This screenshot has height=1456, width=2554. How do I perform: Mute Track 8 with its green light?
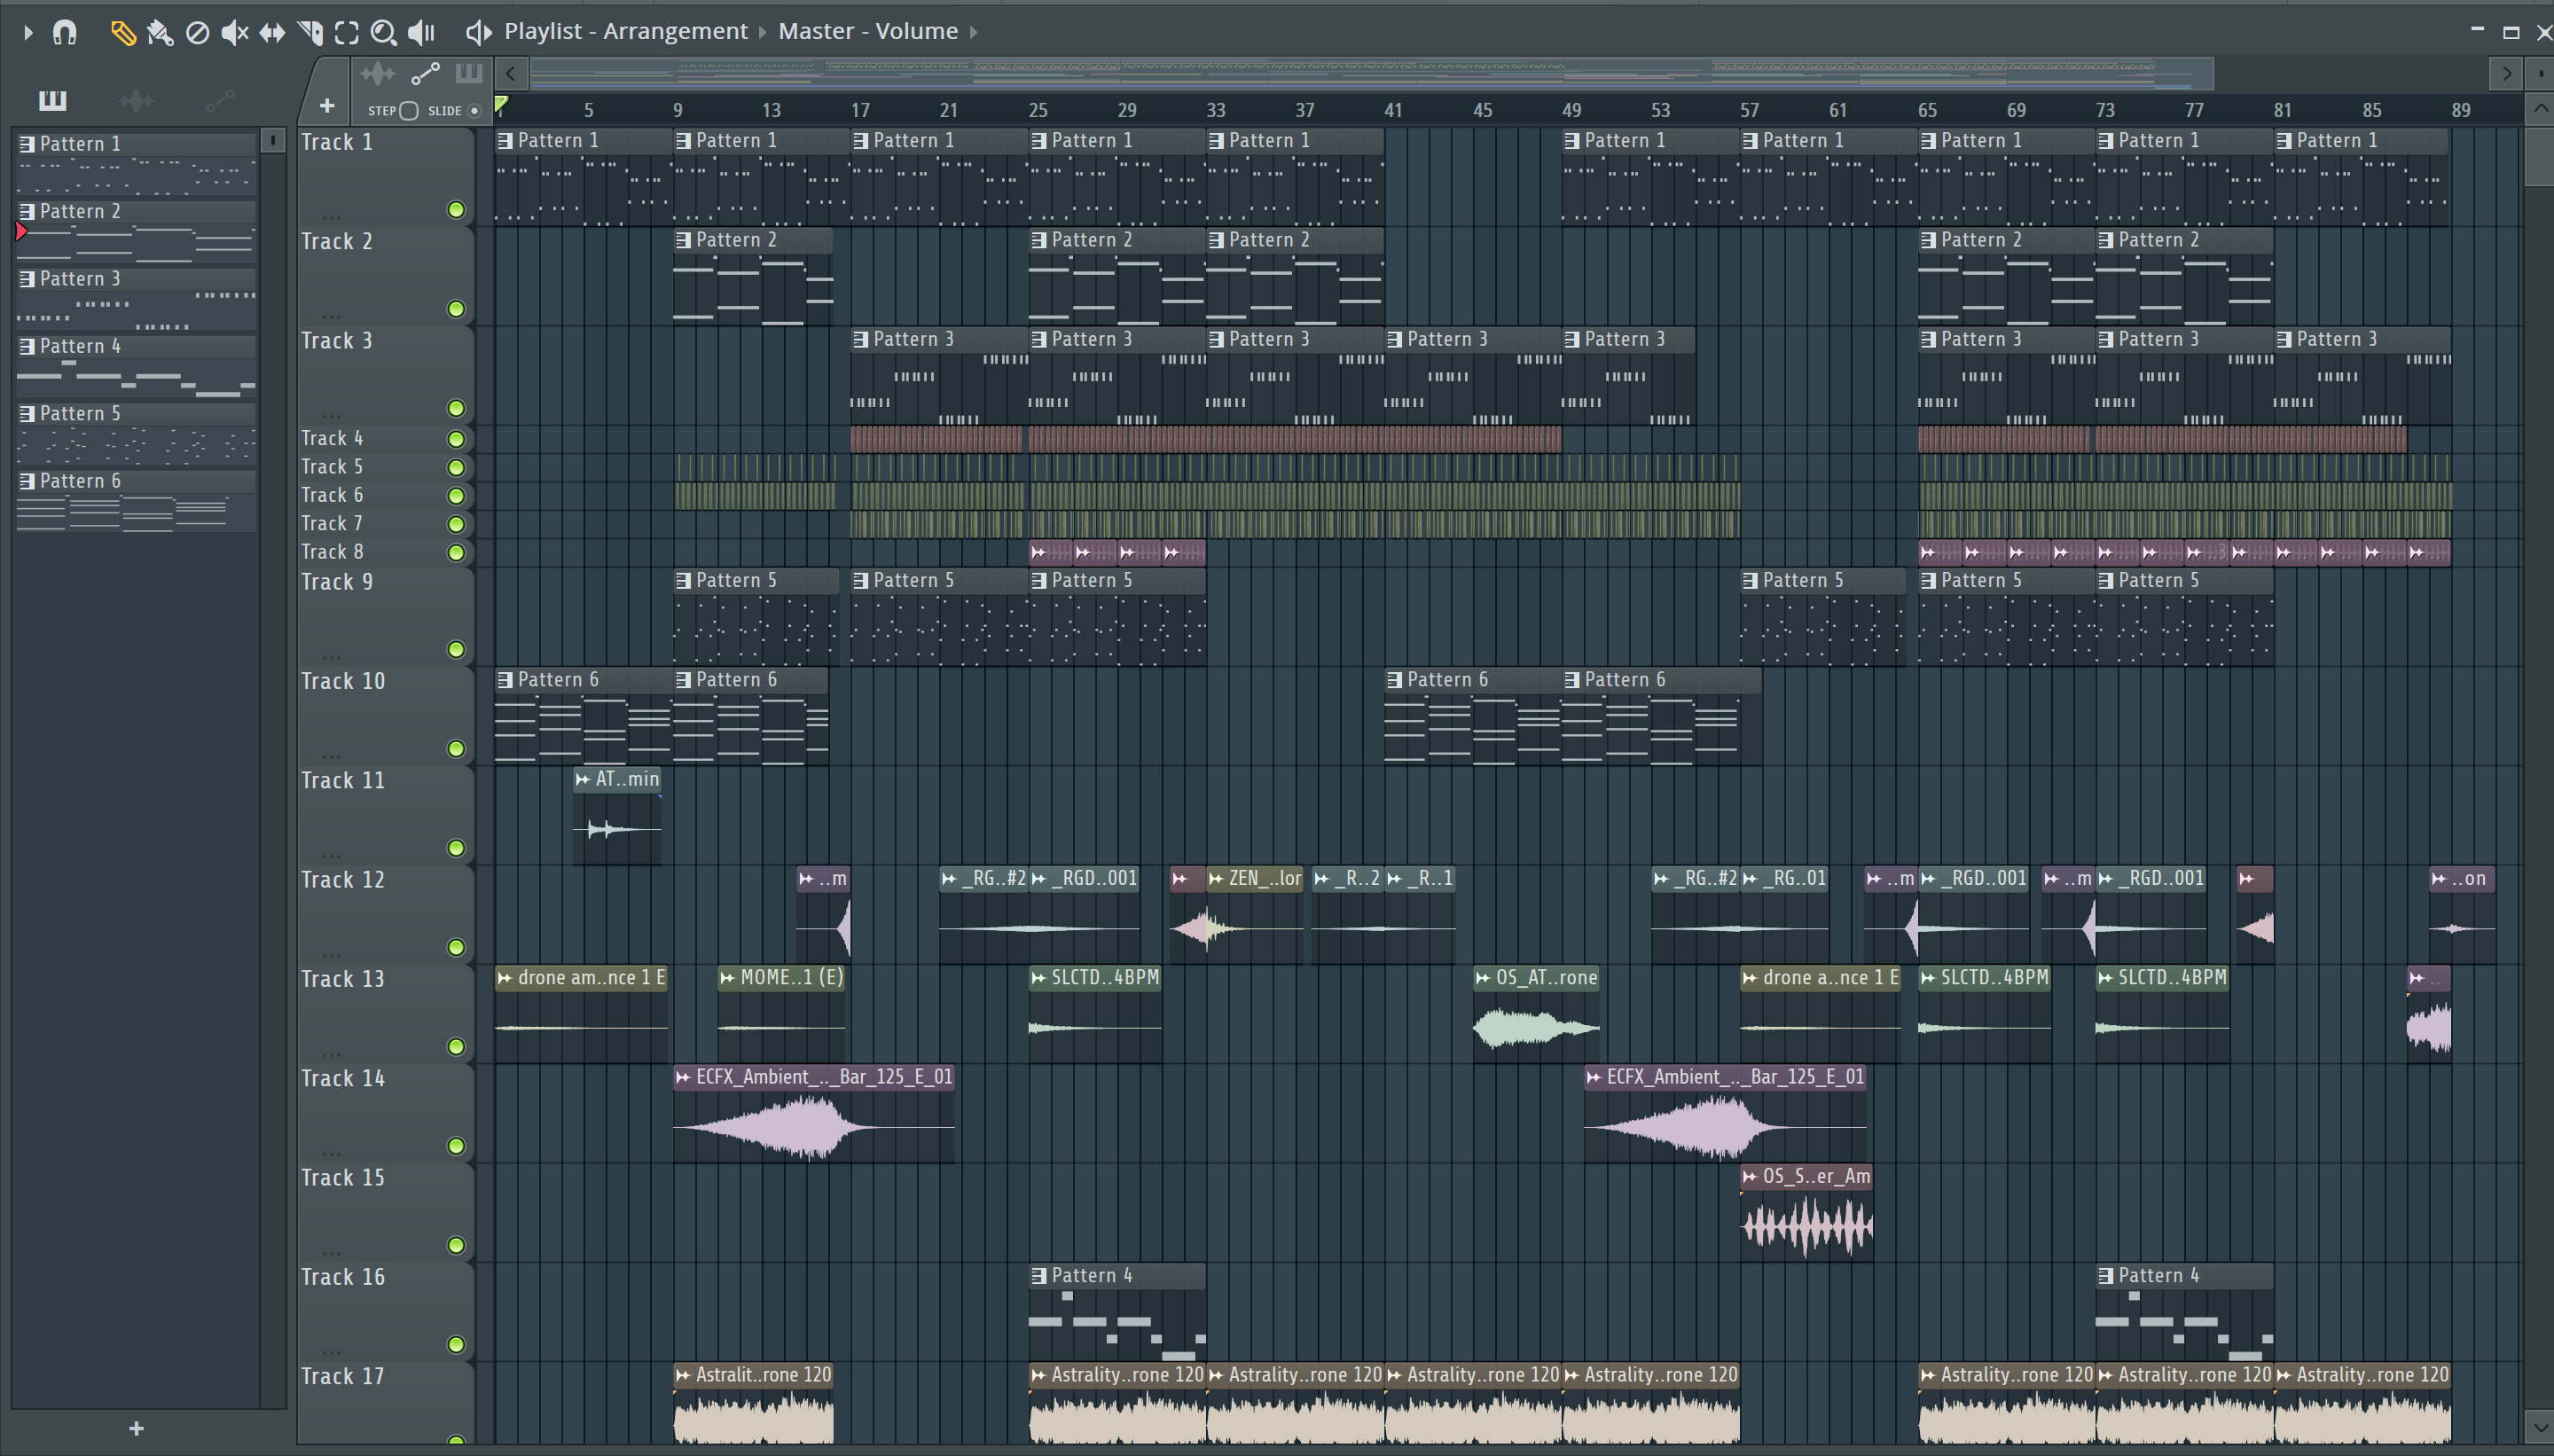point(456,553)
